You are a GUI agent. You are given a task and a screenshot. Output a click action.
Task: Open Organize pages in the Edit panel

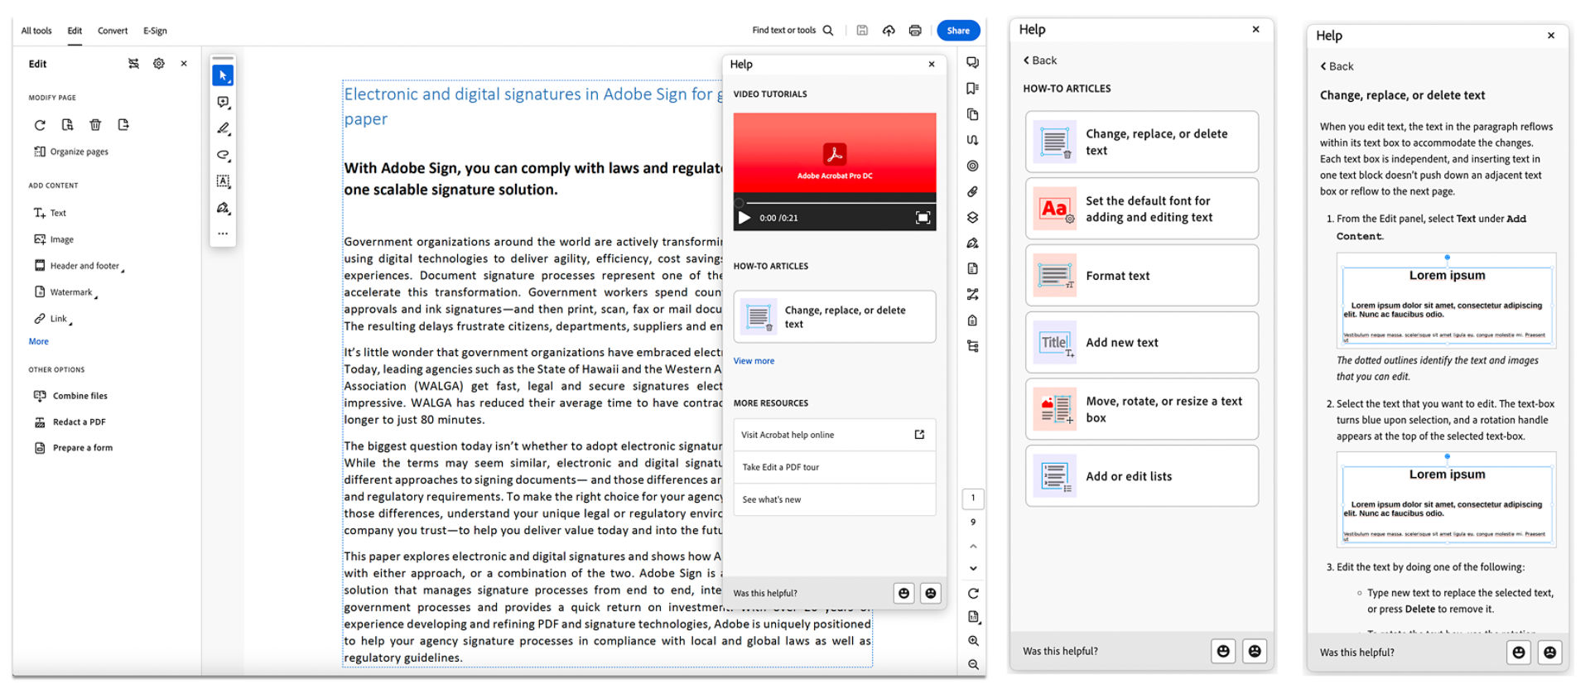coord(71,152)
